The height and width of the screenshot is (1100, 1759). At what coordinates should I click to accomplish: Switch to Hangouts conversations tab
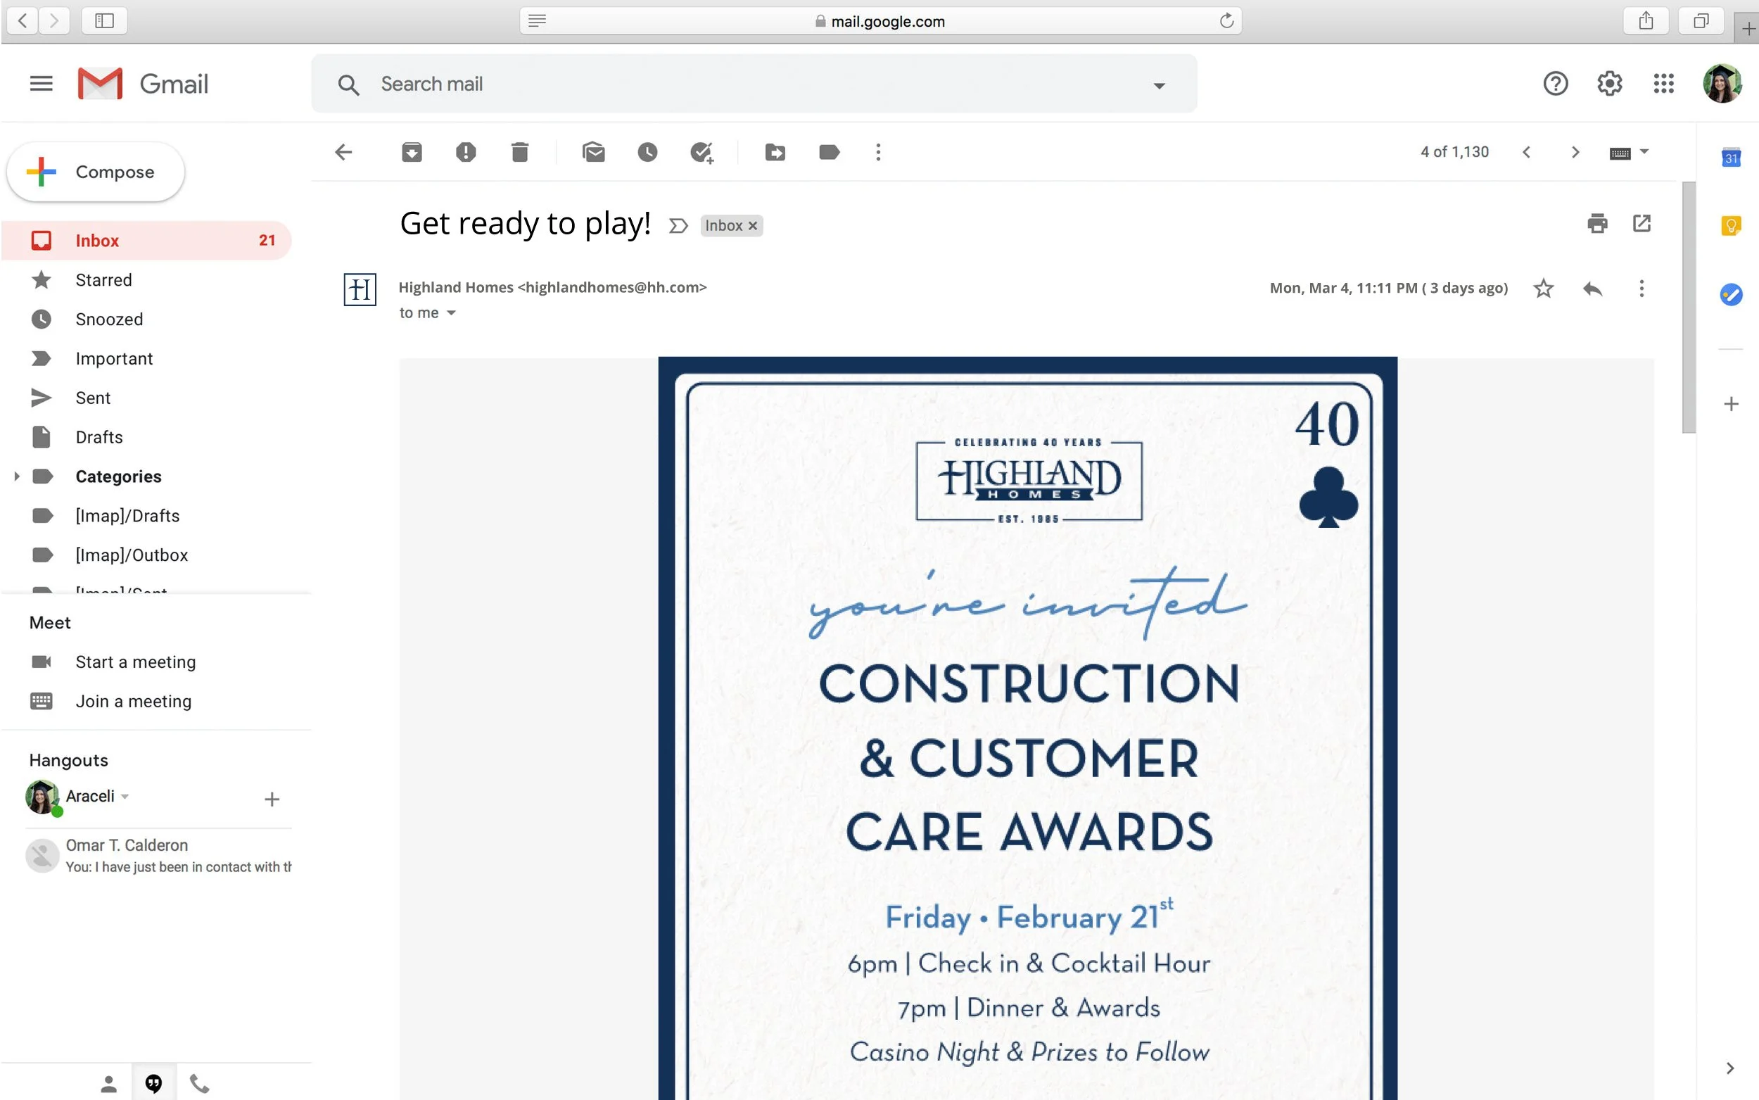tap(153, 1084)
